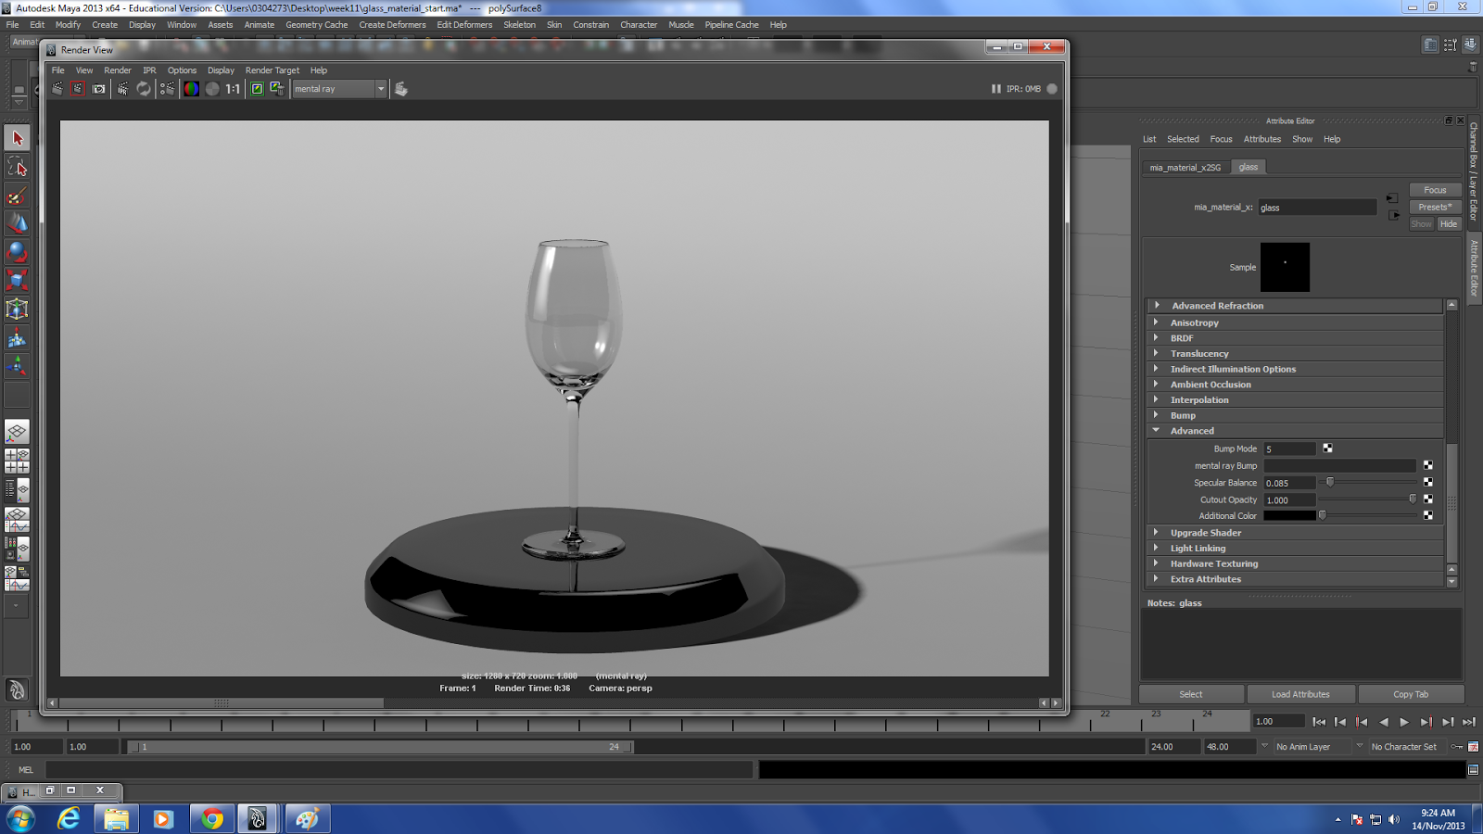Screen dimensions: 1483x834
Task: Switch to the mia_material_x2SG tab
Action: click(x=1185, y=168)
